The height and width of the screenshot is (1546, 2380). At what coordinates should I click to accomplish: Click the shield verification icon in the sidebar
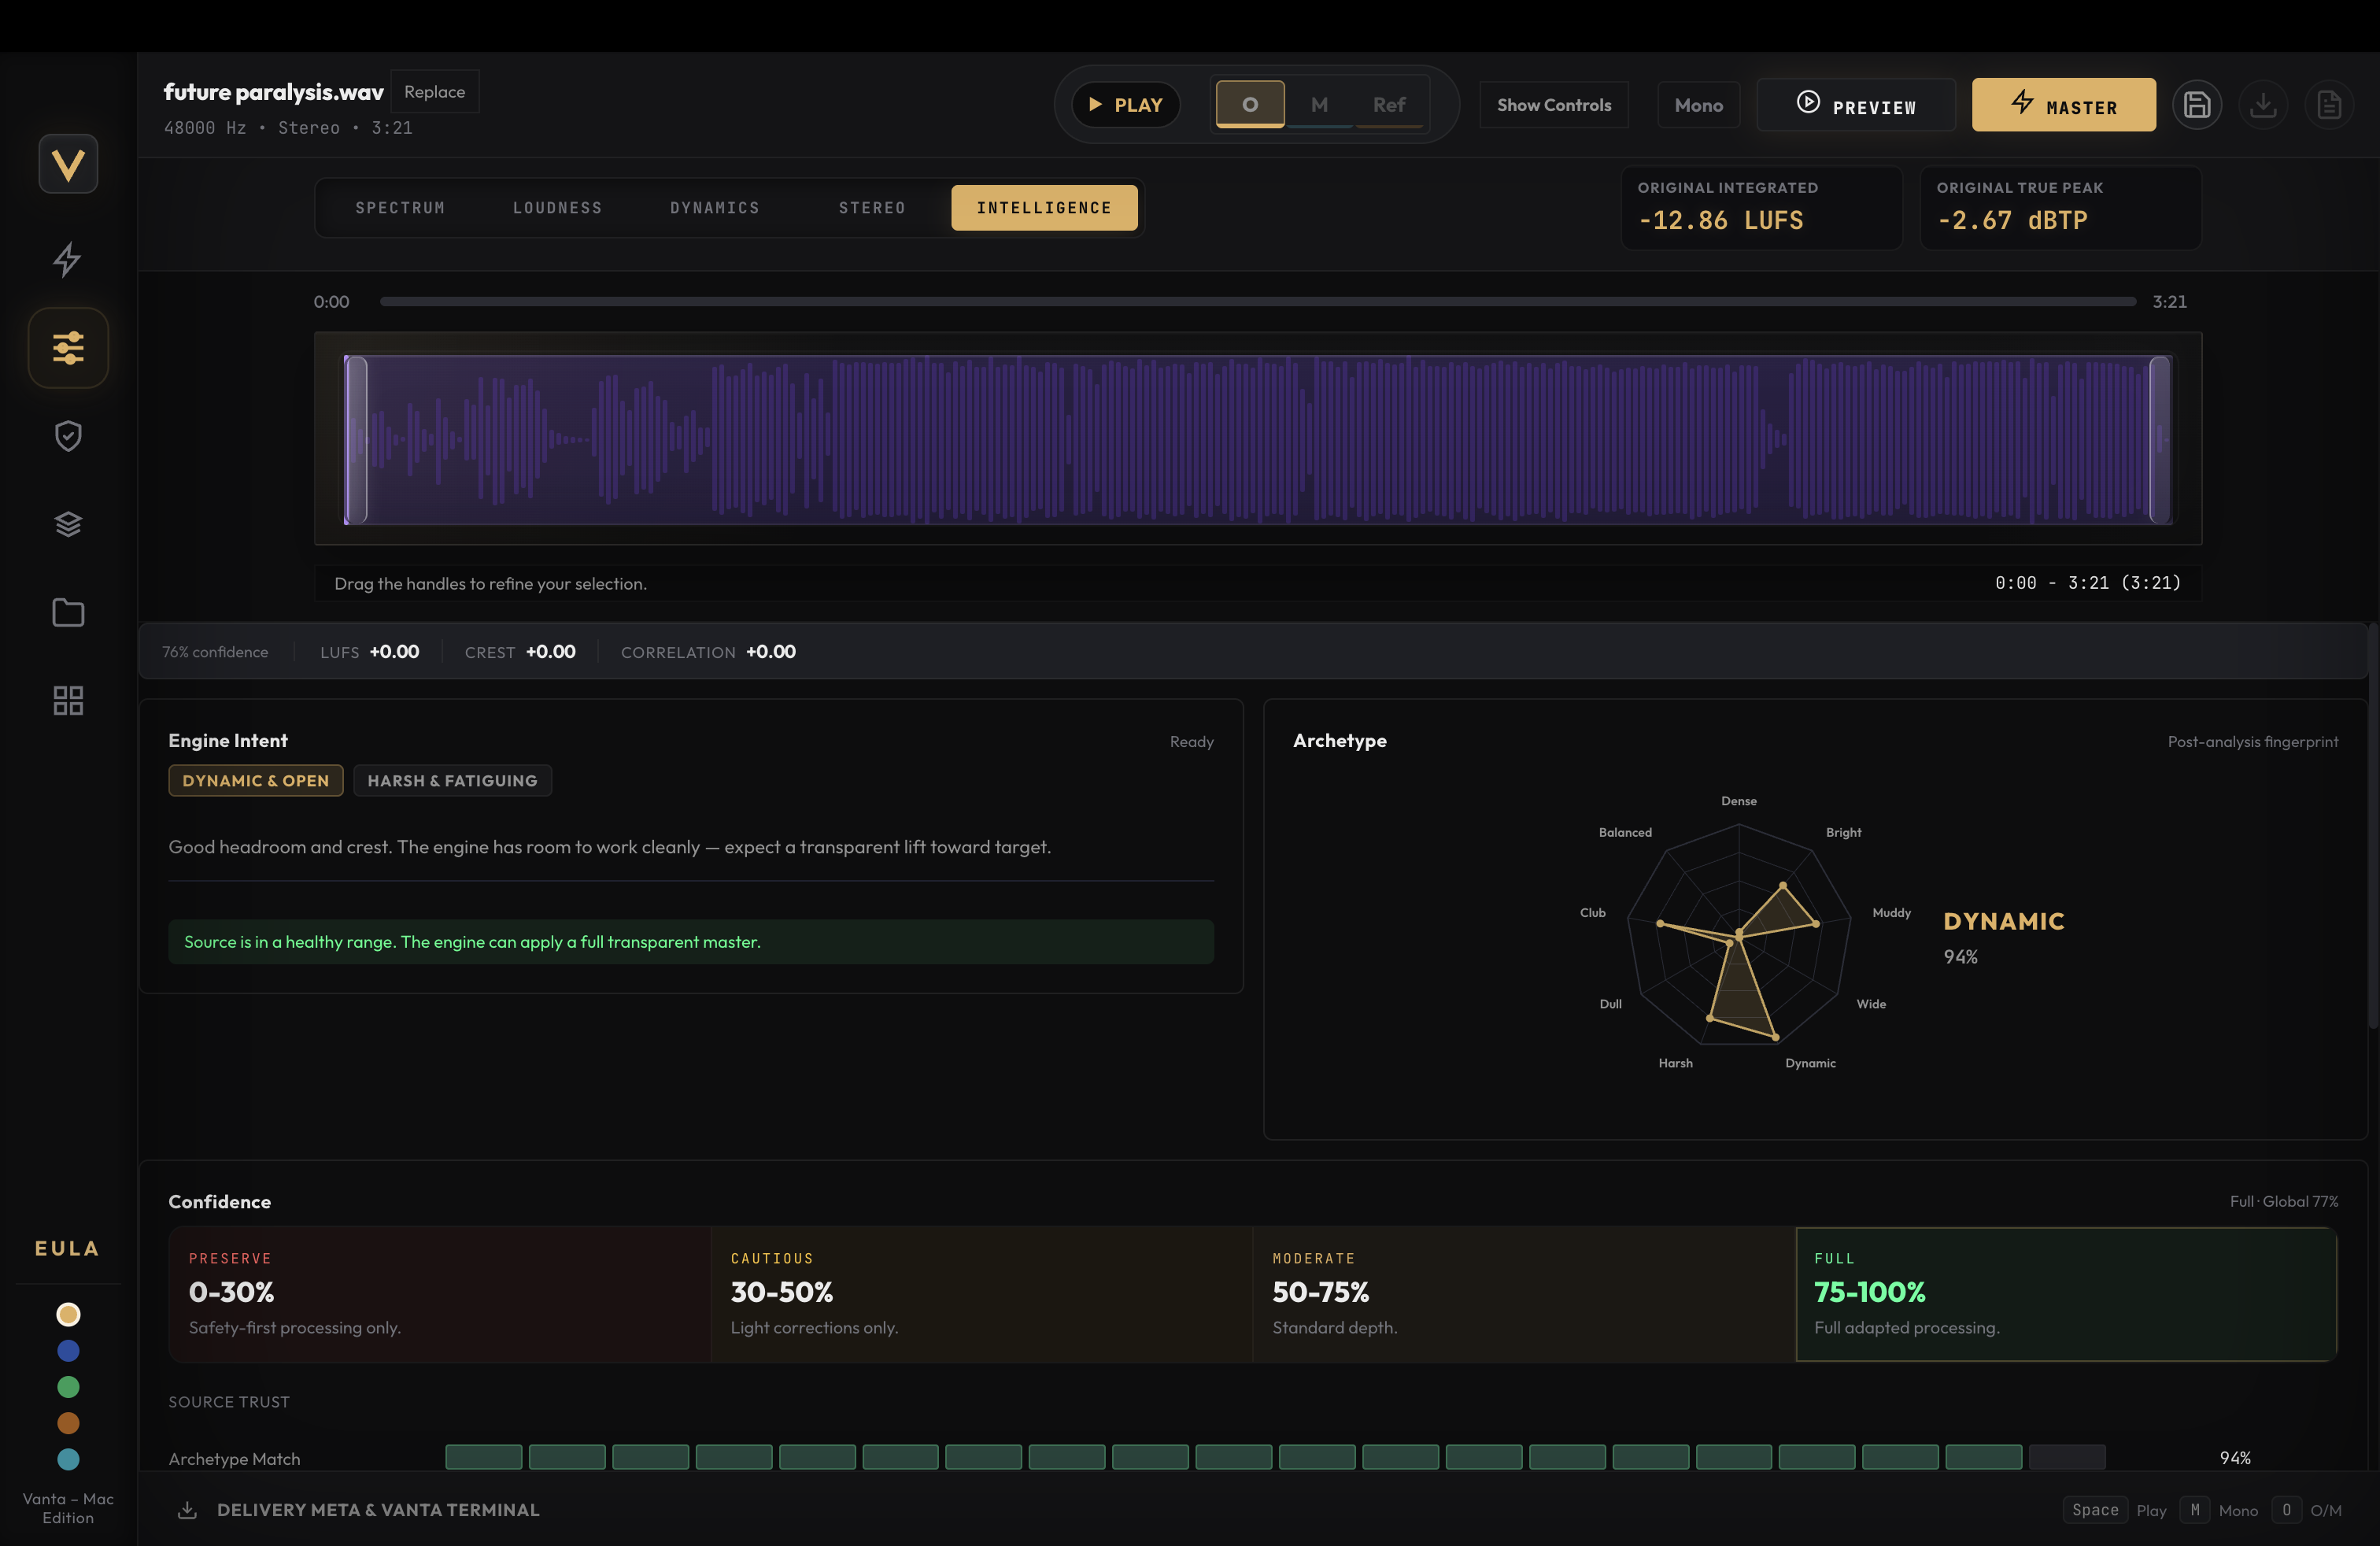(x=67, y=435)
